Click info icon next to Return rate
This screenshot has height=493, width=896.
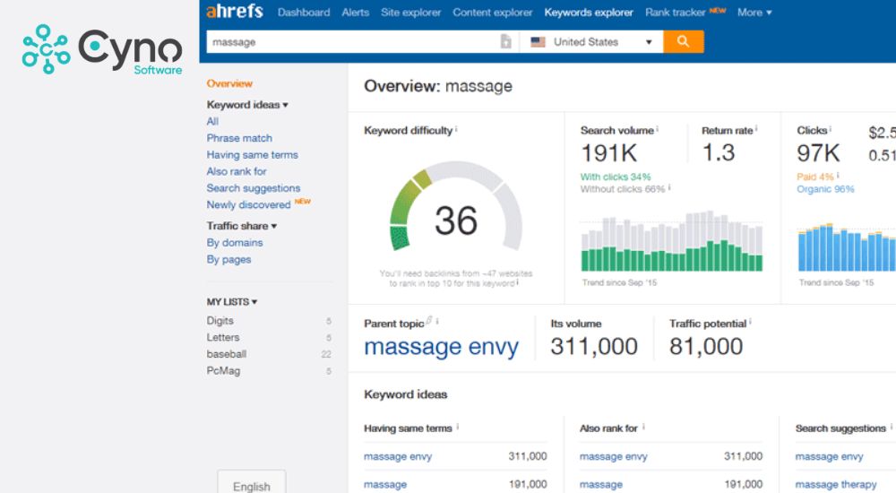(756, 129)
